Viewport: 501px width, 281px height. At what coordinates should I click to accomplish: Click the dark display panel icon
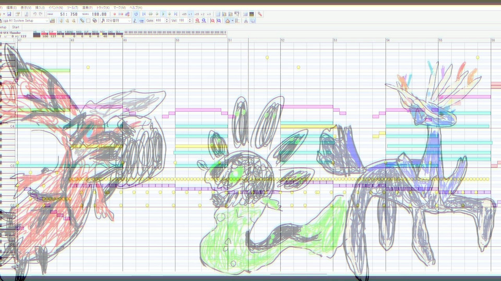[x=252, y=14]
